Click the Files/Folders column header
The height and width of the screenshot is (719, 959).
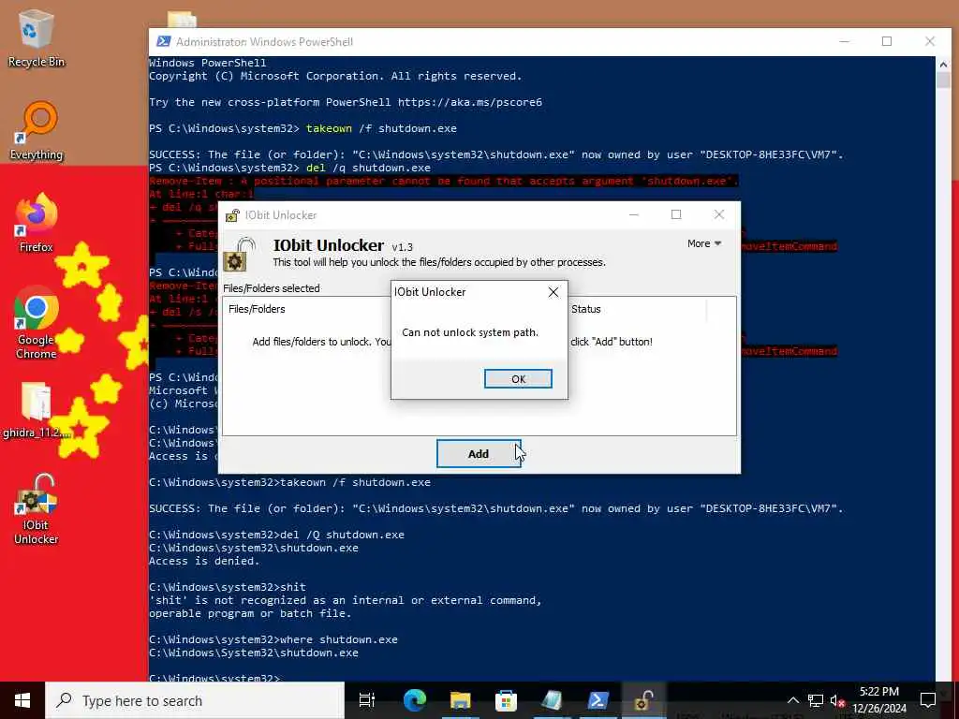(257, 309)
